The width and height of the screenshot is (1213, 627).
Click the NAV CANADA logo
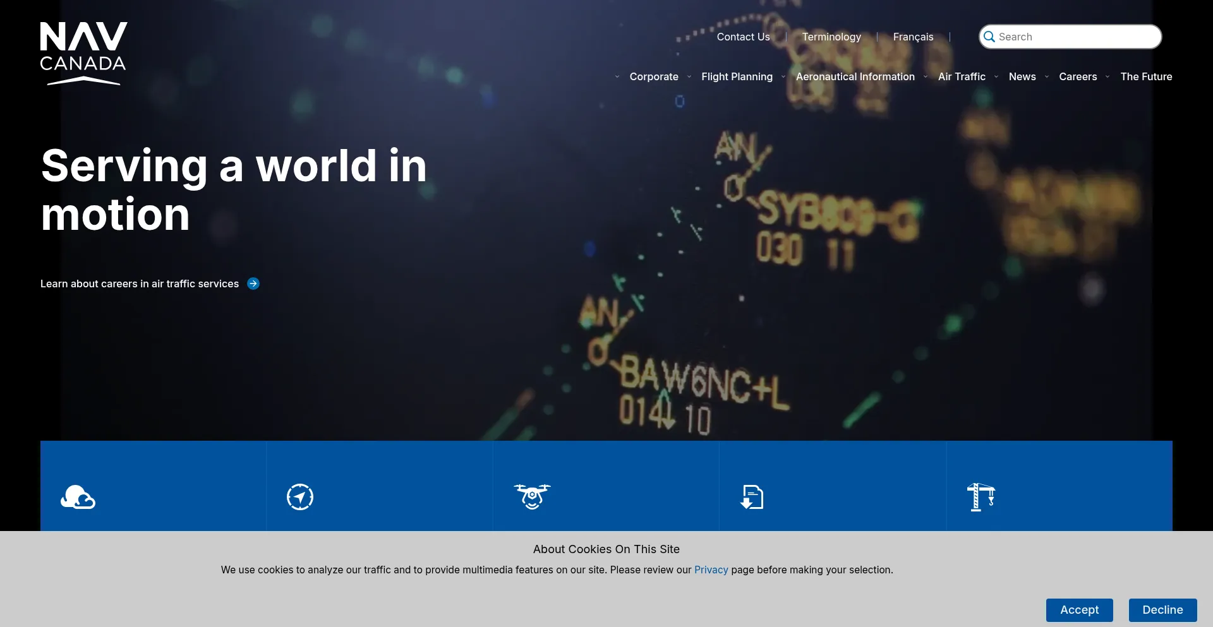pos(83,53)
